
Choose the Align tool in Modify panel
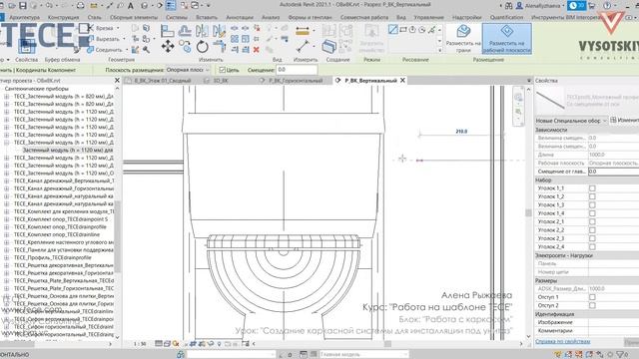click(x=167, y=31)
